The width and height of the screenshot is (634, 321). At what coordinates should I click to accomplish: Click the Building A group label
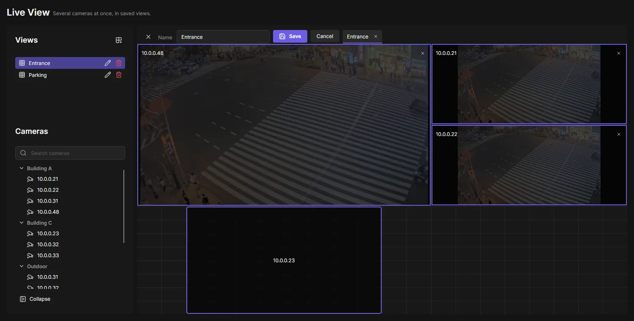pos(39,169)
